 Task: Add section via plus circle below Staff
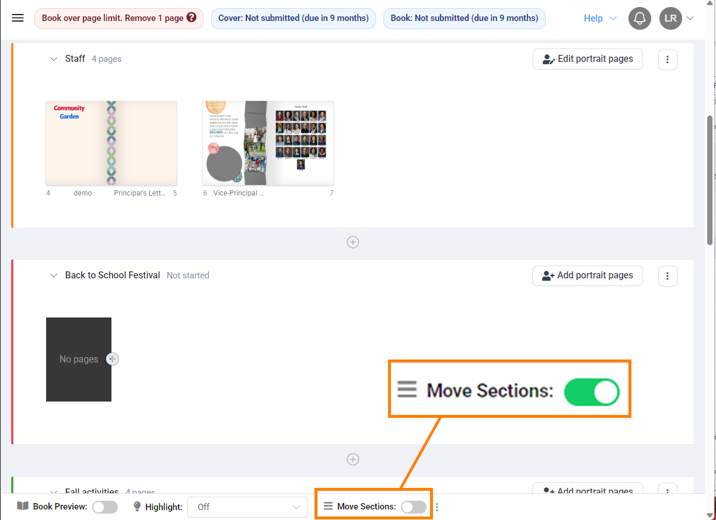pyautogui.click(x=353, y=242)
